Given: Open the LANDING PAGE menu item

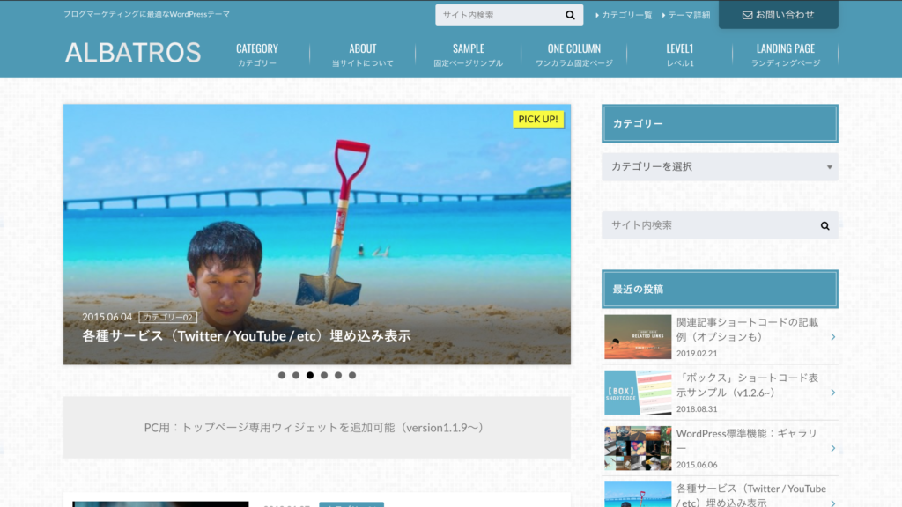Looking at the screenshot, I should (785, 55).
